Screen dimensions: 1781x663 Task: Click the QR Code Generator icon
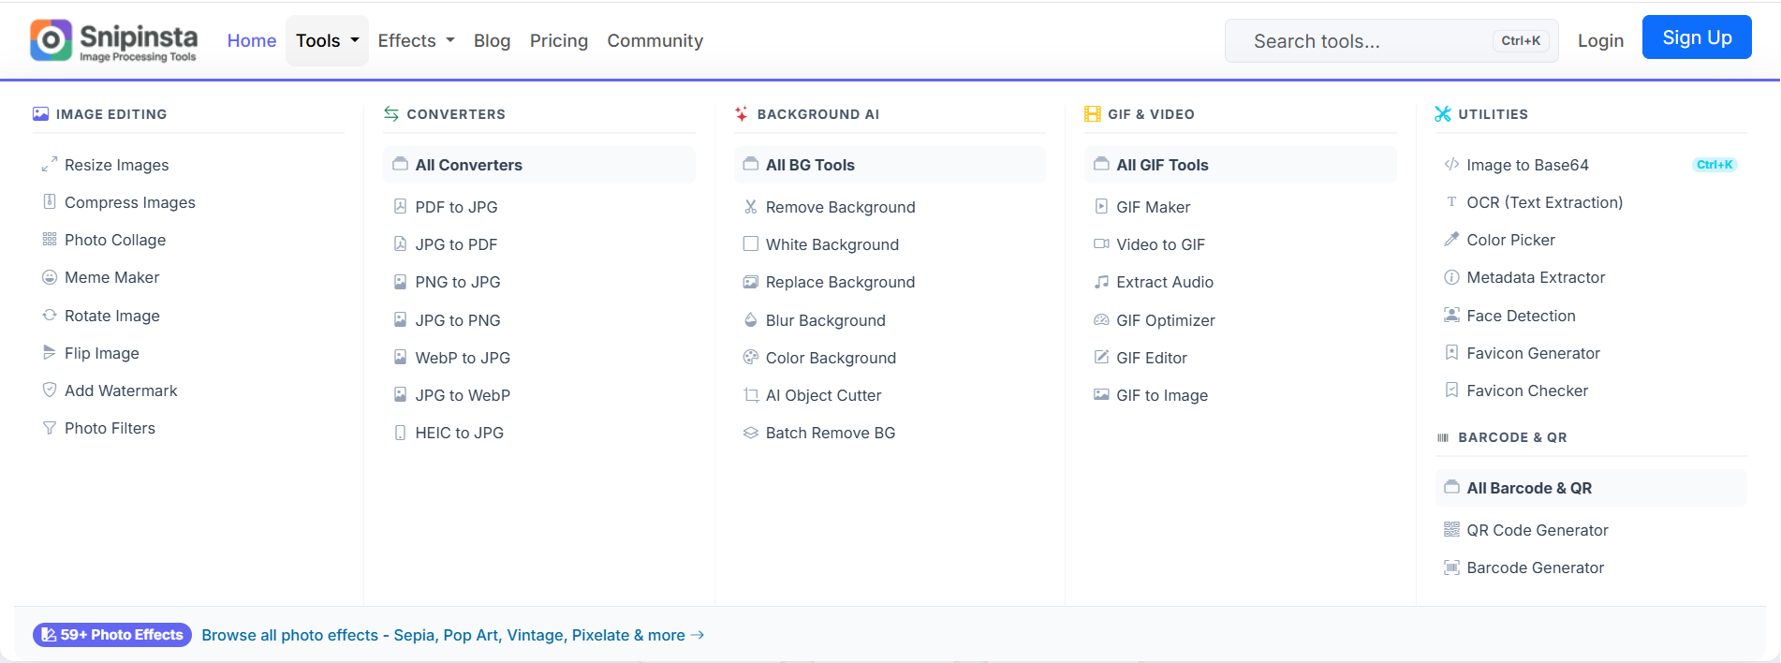coord(1451,530)
